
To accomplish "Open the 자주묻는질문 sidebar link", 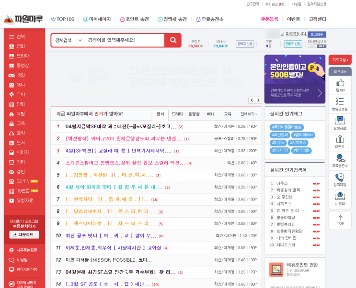I will point(23,250).
